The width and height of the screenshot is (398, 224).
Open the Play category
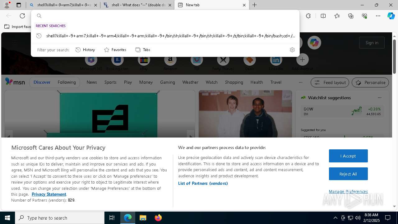[x=128, y=82]
